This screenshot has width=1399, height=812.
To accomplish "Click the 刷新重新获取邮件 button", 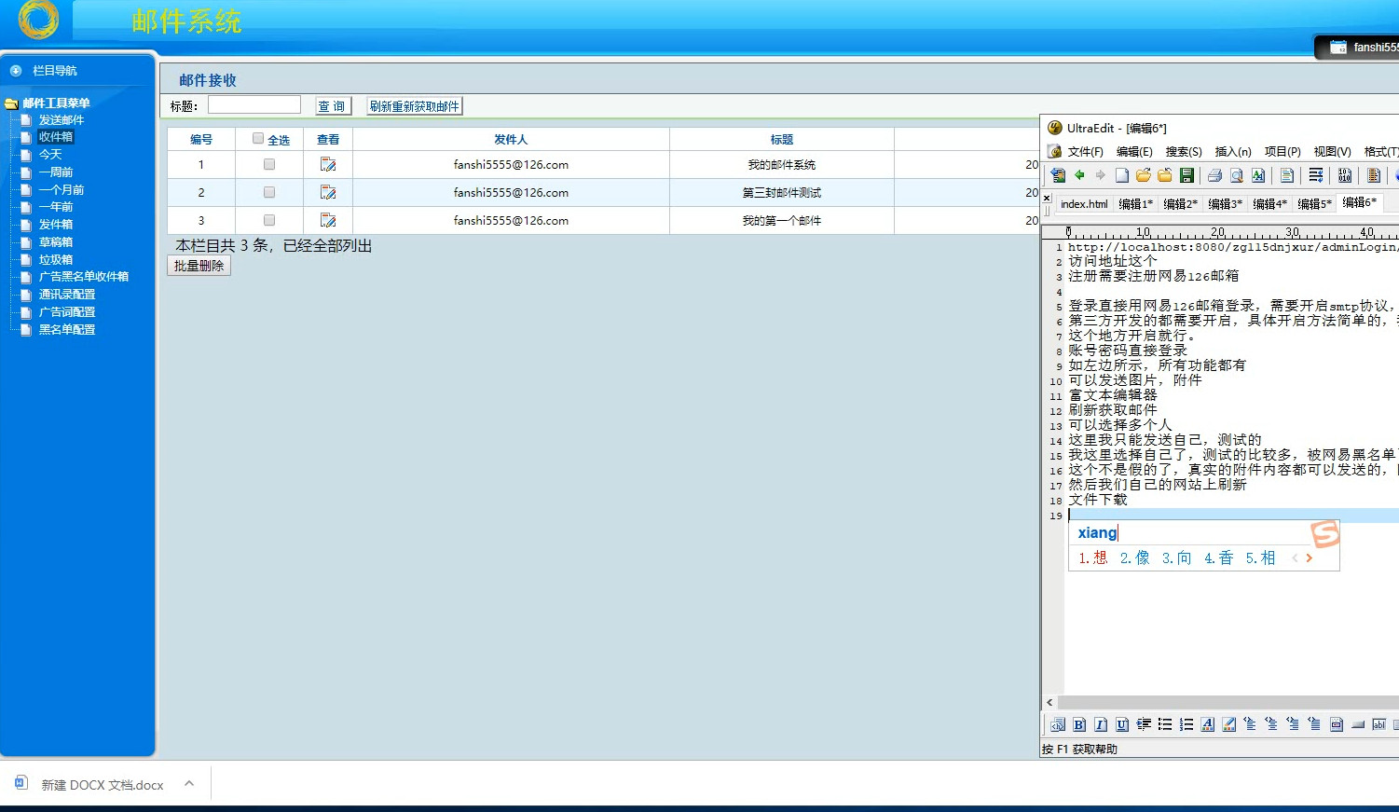I will tap(415, 106).
